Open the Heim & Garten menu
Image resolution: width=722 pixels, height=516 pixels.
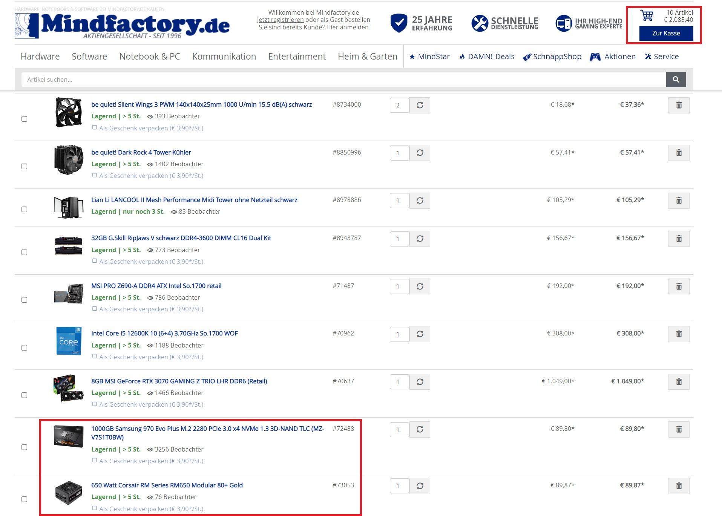point(368,57)
